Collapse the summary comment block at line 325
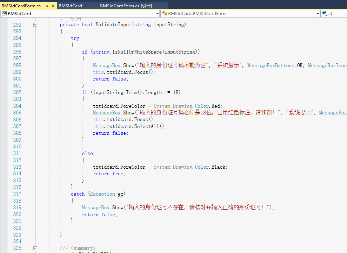The height and width of the screenshot is (253, 347). tap(35, 248)
